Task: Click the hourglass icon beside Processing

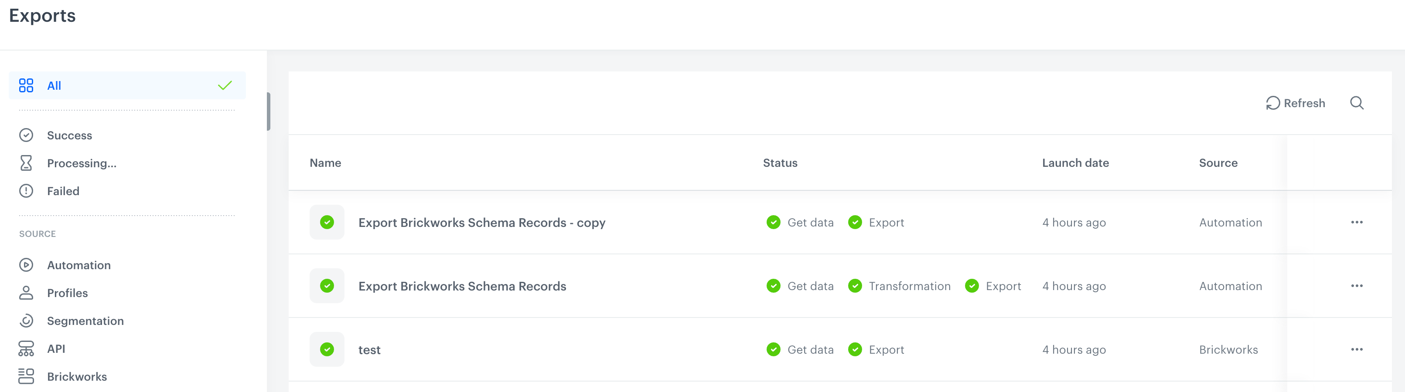Action: point(27,163)
